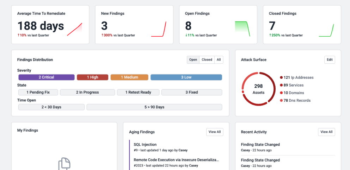This screenshot has height=170, width=350.
Task: Click the Services legend dot
Action: [x=281, y=85]
